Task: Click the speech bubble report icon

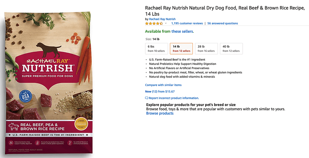Action: [x=147, y=98]
